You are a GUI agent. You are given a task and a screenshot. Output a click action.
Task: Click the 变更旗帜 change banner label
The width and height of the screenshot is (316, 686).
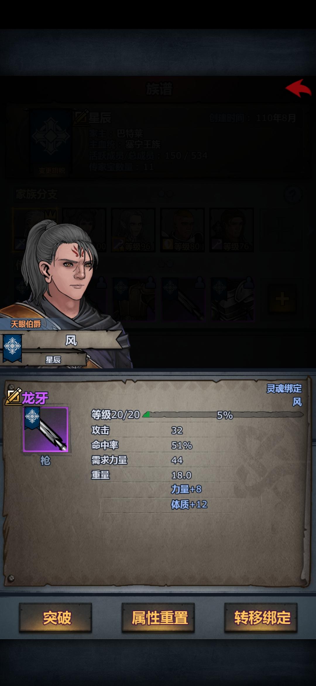point(52,171)
